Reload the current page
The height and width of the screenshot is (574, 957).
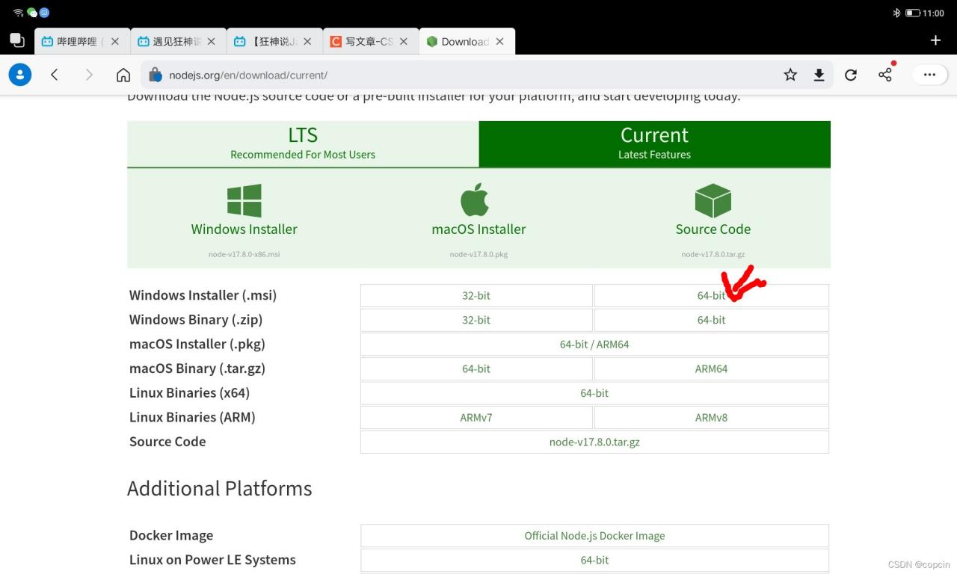pos(851,75)
